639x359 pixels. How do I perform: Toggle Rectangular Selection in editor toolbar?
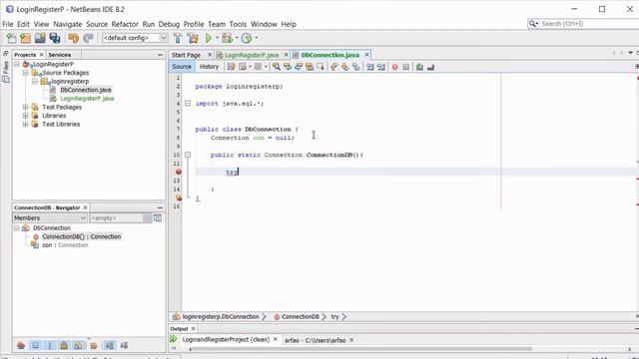coord(320,67)
